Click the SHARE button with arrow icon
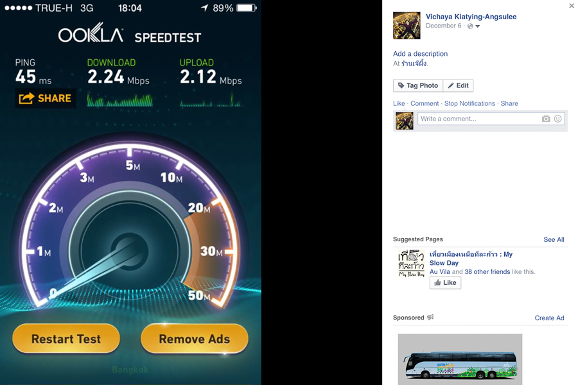Screen dimensions: 578x385 46,98
